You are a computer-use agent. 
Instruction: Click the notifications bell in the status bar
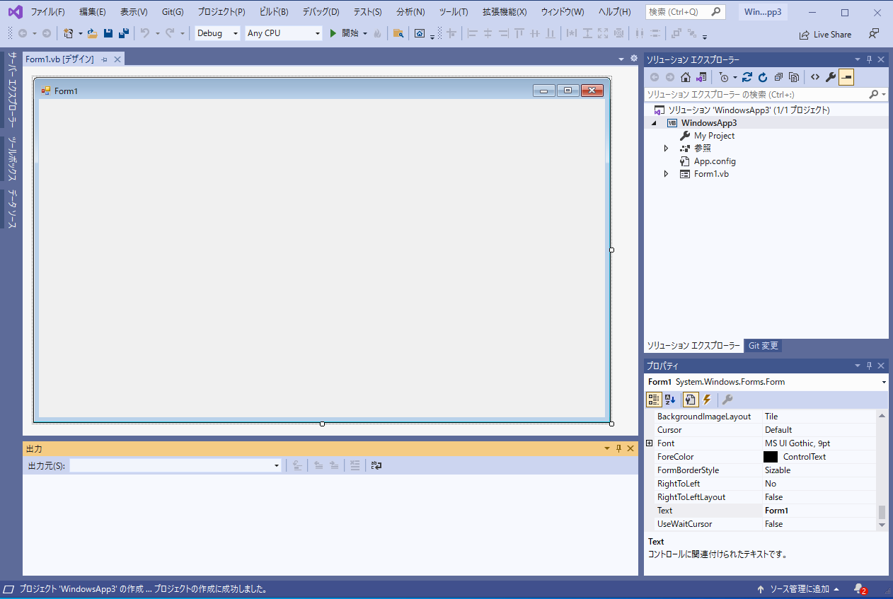pyautogui.click(x=859, y=588)
